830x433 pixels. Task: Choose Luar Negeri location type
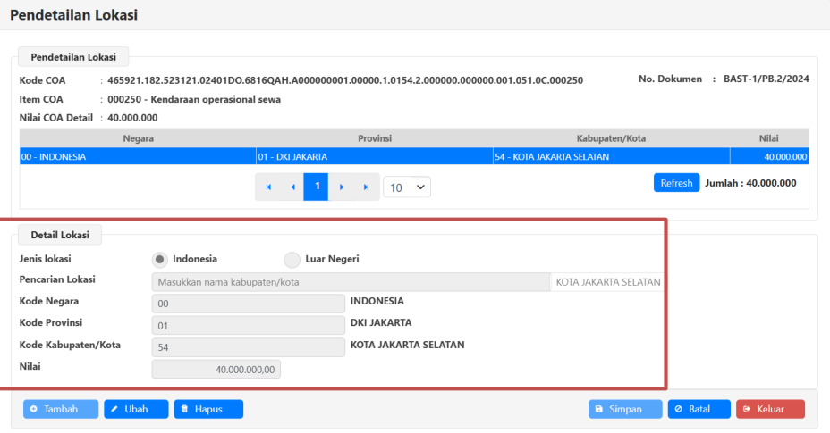pyautogui.click(x=292, y=260)
